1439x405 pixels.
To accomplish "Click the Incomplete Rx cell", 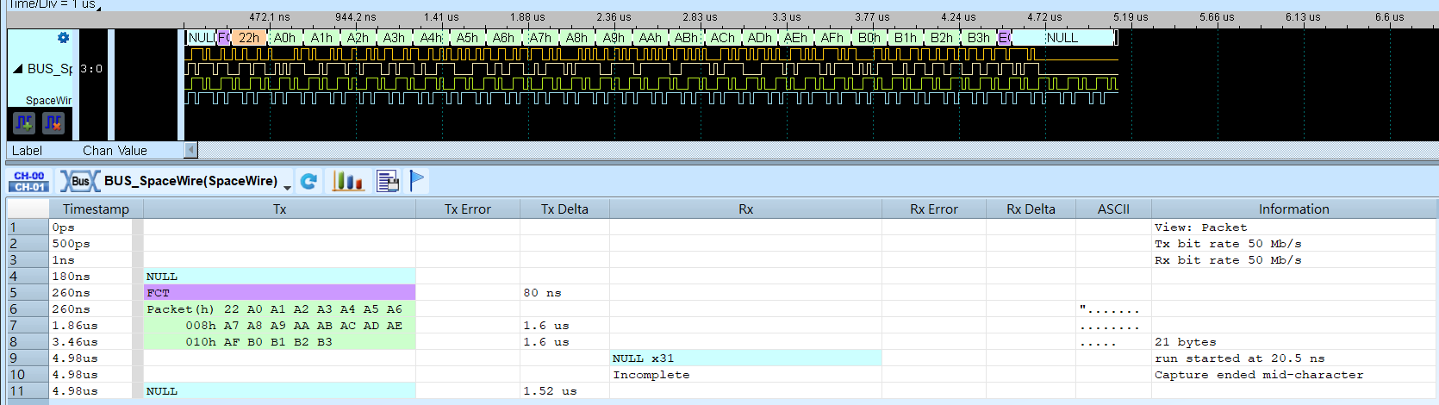I will point(745,375).
